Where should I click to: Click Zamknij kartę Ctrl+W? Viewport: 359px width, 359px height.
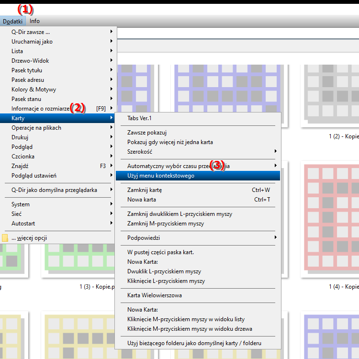click(x=198, y=190)
